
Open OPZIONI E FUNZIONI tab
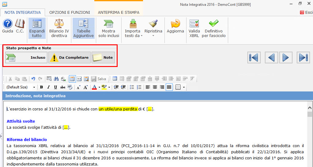click(70, 12)
